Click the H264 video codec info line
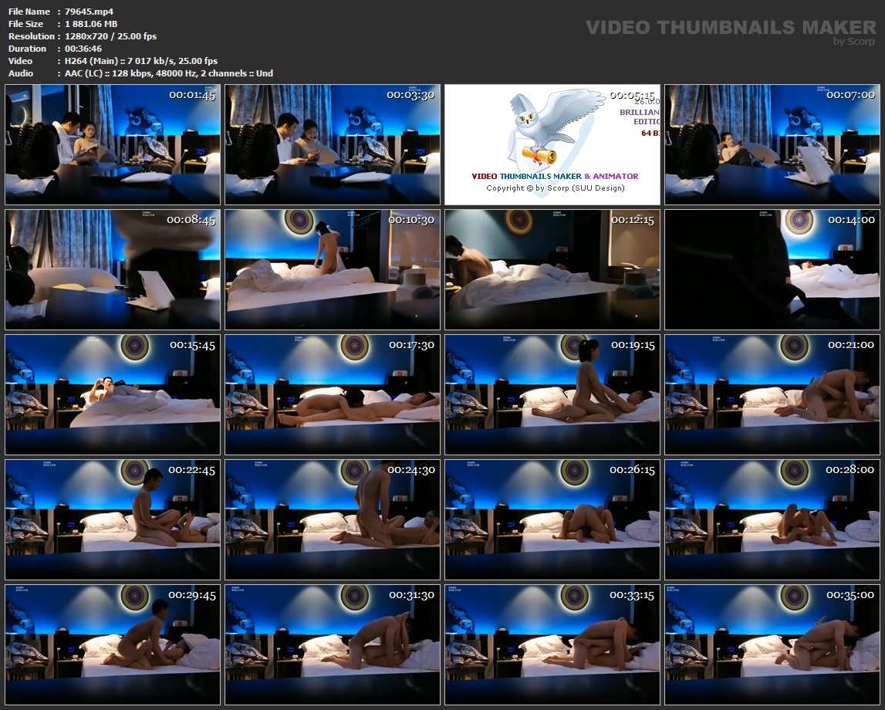The height and width of the screenshot is (710, 885). (141, 61)
